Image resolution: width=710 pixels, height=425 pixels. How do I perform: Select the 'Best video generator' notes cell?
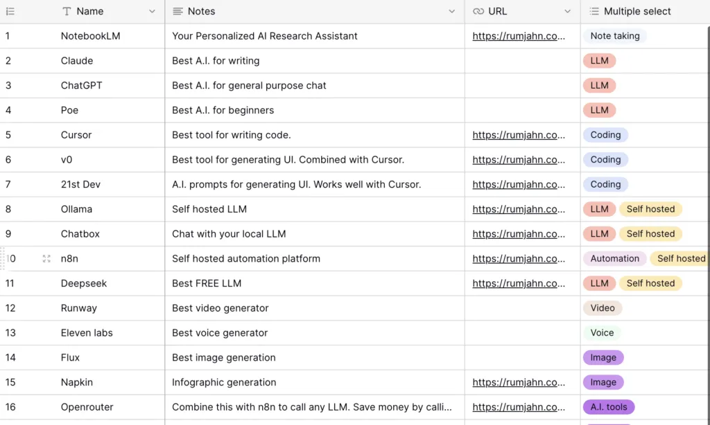(220, 308)
